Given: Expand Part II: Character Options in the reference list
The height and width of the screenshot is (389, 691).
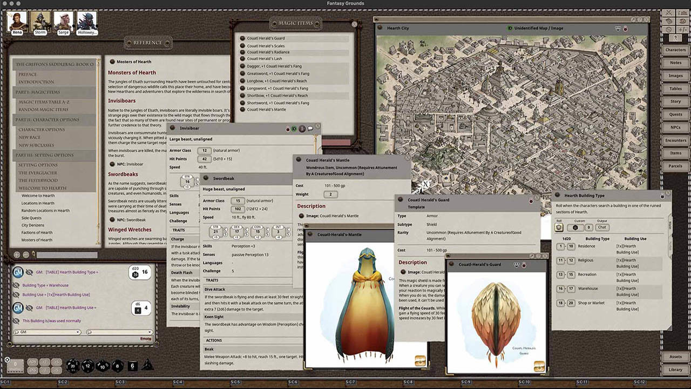Looking at the screenshot, I should tap(46, 119).
